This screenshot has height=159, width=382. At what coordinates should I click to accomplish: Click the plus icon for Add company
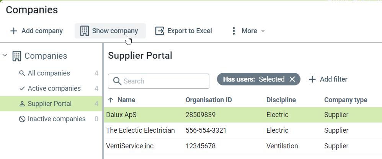pyautogui.click(x=13, y=31)
